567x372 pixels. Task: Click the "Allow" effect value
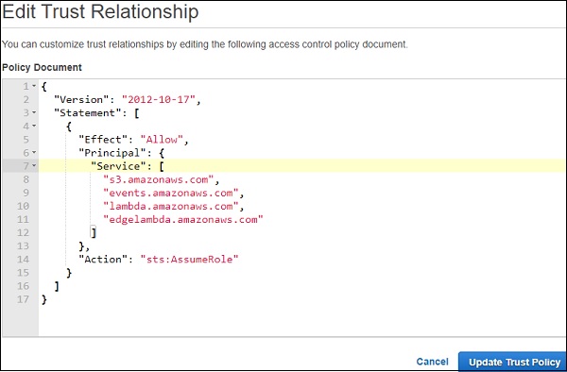pyautogui.click(x=162, y=140)
